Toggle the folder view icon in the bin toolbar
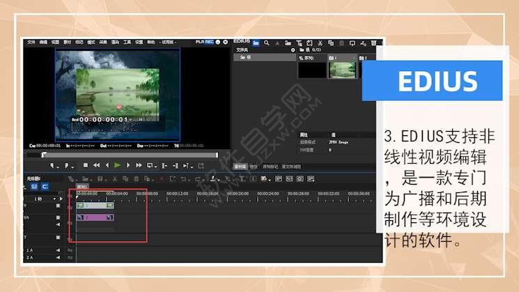The height and width of the screenshot is (292, 519). pos(256,43)
